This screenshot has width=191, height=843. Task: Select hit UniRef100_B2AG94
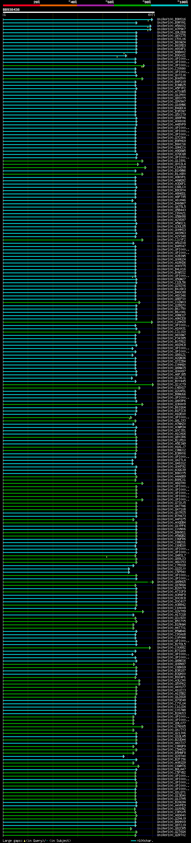pyautogui.click(x=171, y=802)
